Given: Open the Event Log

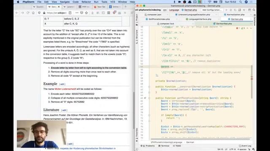Looking at the screenshot, I should point(245,146).
